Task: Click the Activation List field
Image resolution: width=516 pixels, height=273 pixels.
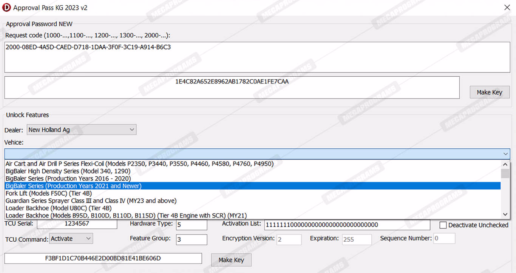Action: point(347,225)
